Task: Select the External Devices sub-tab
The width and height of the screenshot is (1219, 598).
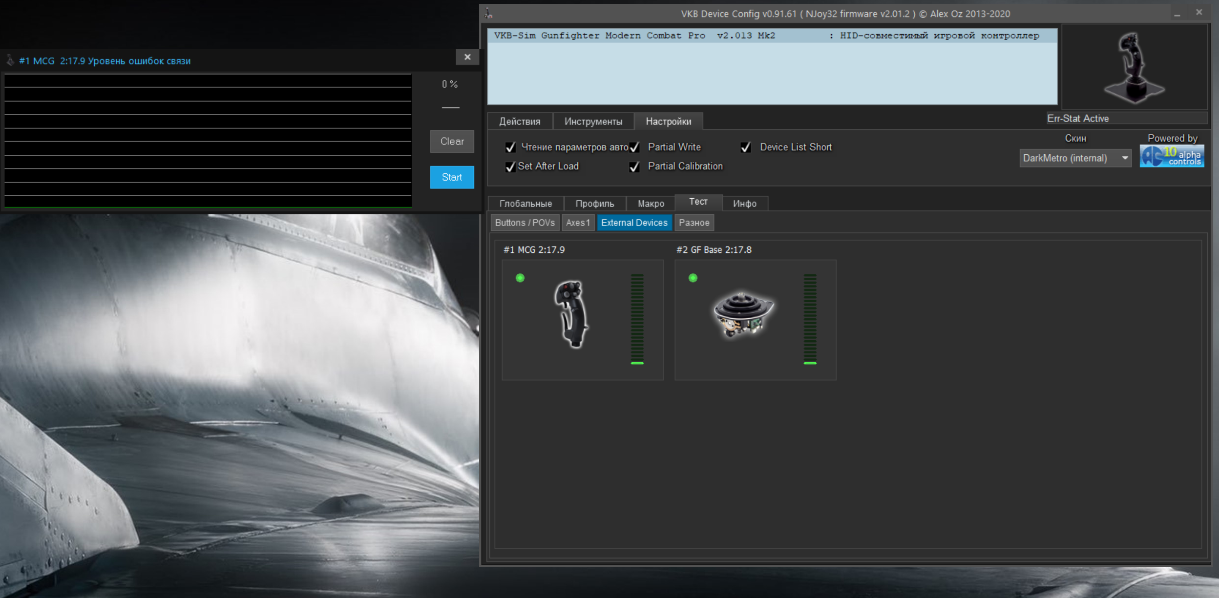Action: pos(634,223)
